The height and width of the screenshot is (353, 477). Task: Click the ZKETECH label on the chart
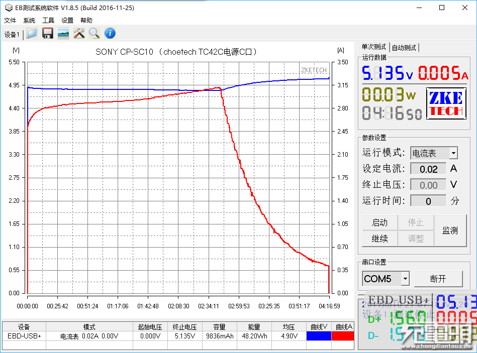[x=314, y=70]
